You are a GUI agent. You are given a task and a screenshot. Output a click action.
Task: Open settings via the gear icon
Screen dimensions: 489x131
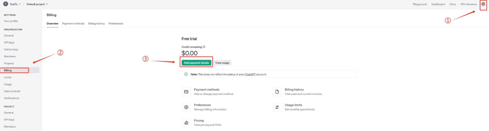pos(483,4)
